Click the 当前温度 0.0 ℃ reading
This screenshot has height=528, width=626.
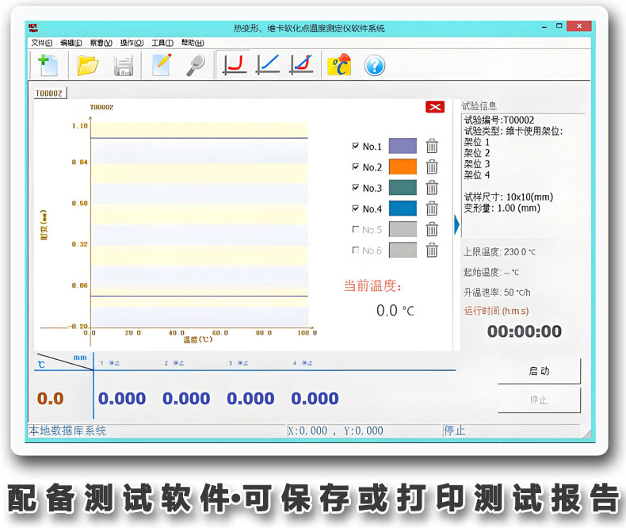(395, 310)
